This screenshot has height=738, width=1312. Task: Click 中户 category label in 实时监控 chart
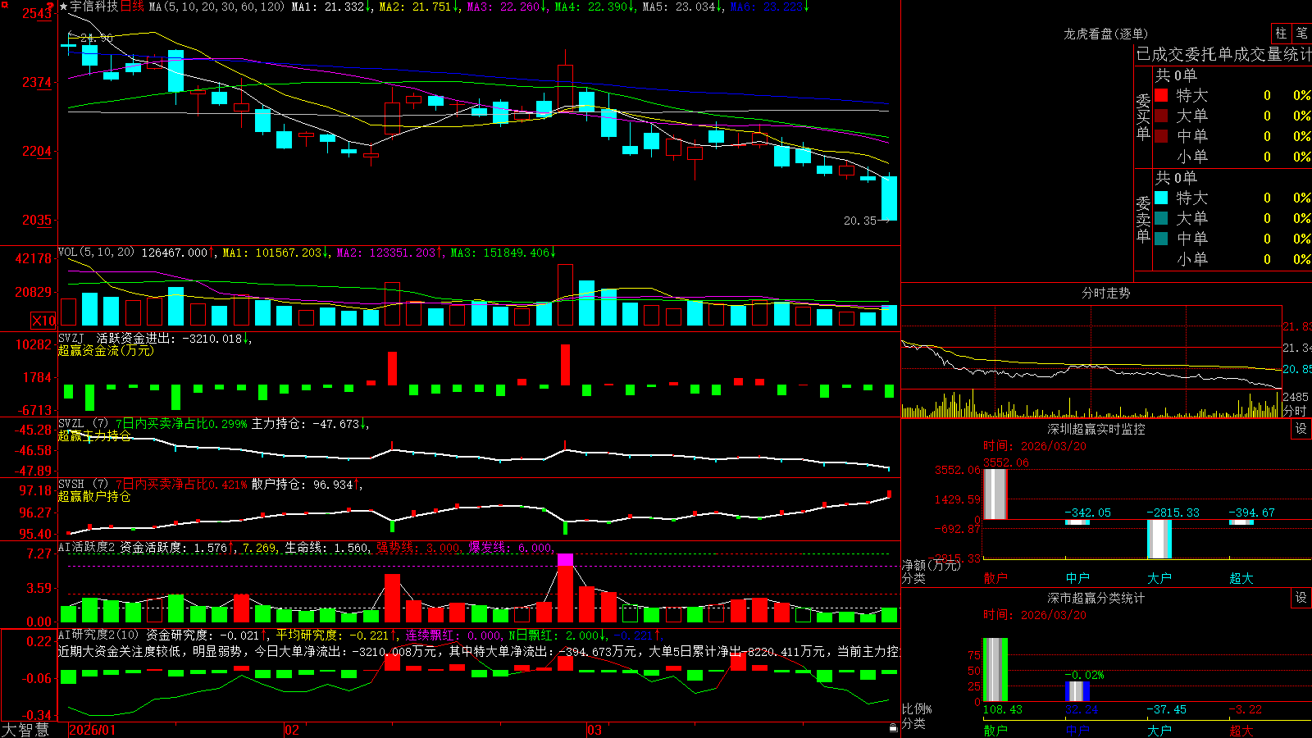1077,578
